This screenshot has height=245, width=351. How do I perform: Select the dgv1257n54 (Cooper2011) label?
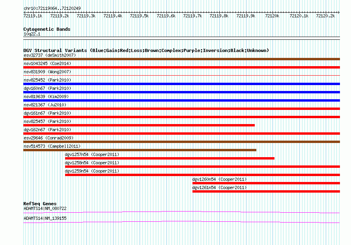click(x=92, y=154)
